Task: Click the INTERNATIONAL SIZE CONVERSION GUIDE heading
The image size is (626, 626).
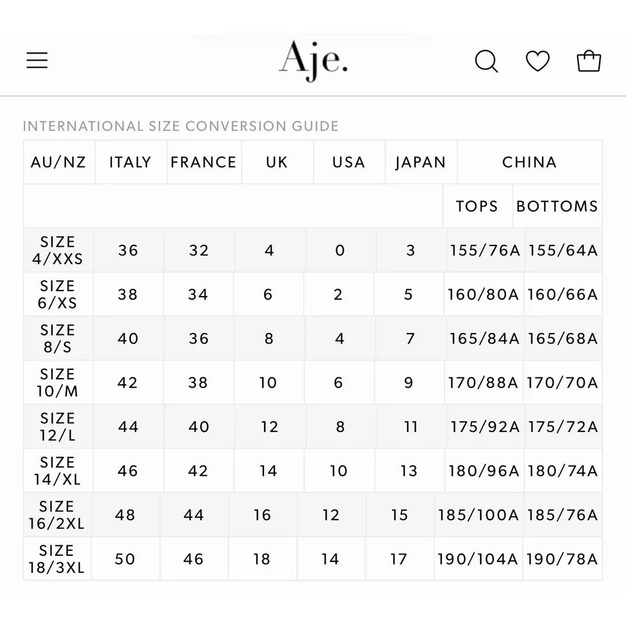Action: click(180, 126)
